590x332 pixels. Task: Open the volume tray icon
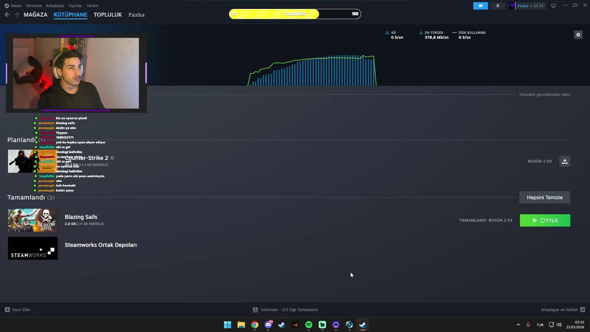[x=559, y=325]
